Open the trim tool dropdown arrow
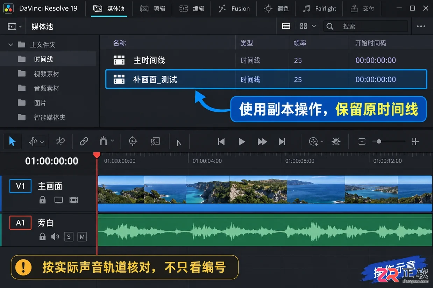This screenshot has width=433, height=288. pyautogui.click(x=42, y=142)
